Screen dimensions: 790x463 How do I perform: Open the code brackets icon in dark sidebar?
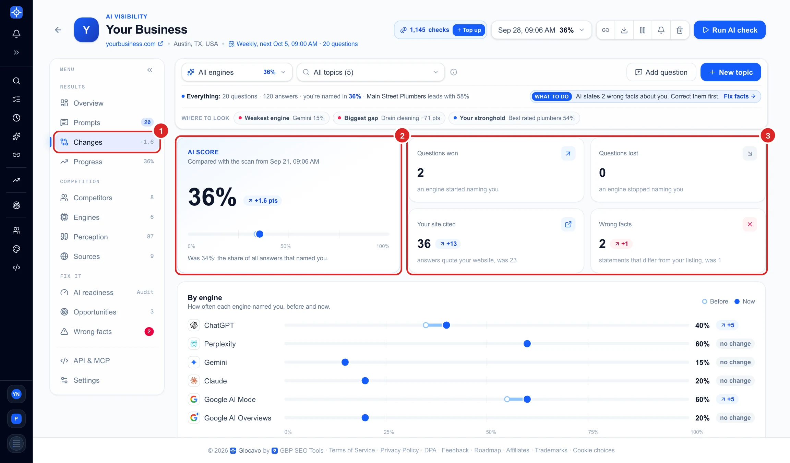[16, 268]
